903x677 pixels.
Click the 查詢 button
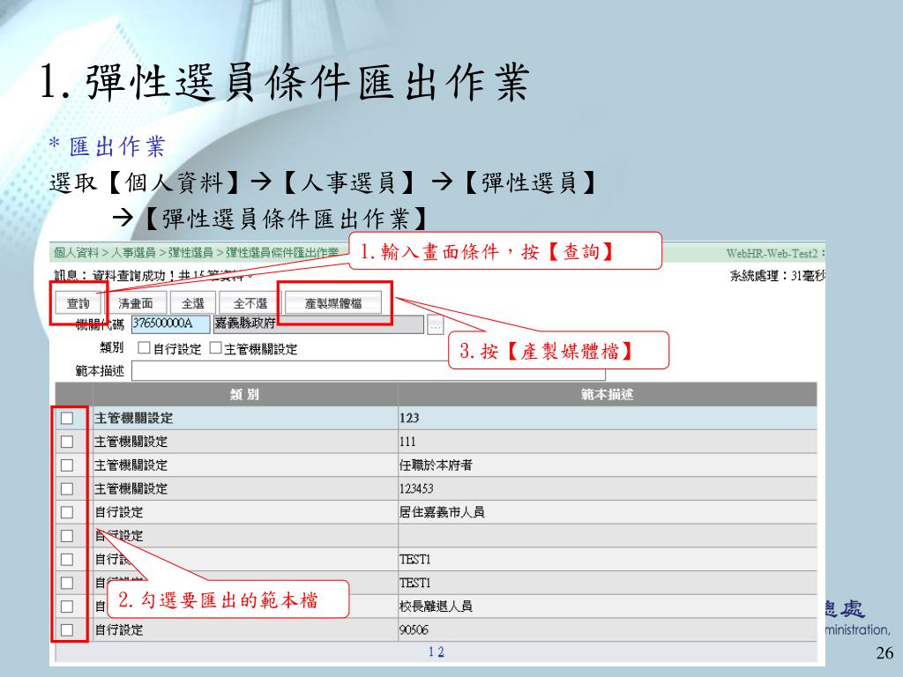pyautogui.click(x=78, y=303)
